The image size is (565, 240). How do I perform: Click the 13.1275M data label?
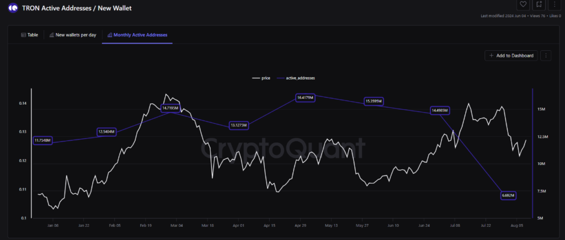click(238, 125)
